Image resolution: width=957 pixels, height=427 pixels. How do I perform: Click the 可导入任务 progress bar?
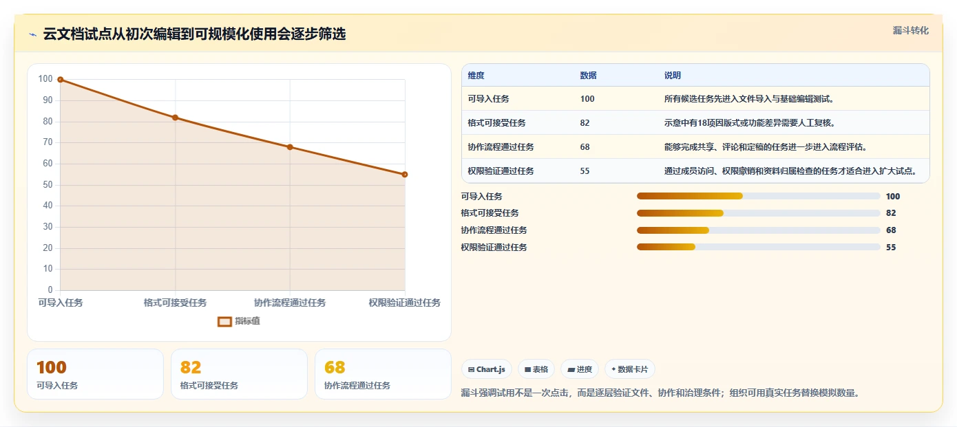pos(759,197)
